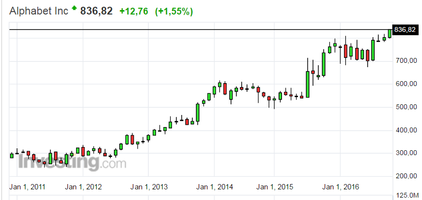Image resolution: width=422 pixels, height=200 pixels.
Task: Click the Alphabet Inc title text
Action: pyautogui.click(x=39, y=11)
